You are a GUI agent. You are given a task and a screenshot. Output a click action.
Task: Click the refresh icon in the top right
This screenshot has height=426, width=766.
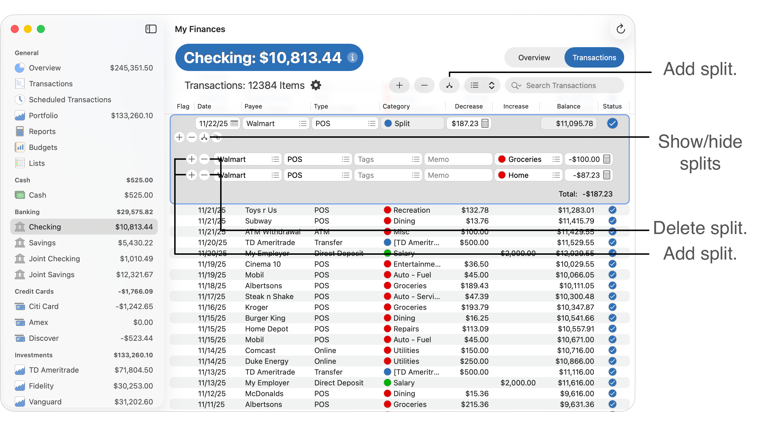coord(620,29)
